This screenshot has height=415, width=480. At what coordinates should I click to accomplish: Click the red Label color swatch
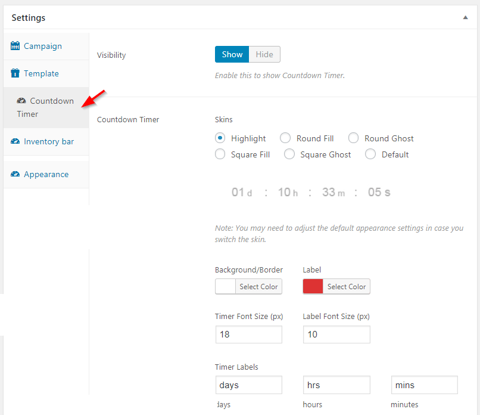click(313, 287)
